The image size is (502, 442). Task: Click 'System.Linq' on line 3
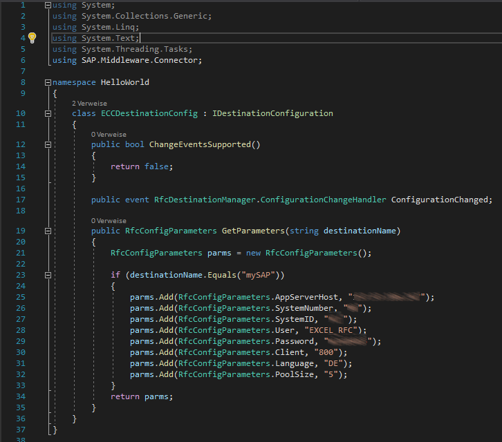(108, 27)
